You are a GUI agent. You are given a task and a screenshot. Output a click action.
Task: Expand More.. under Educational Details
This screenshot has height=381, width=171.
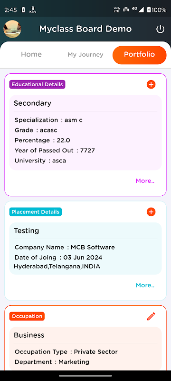(145, 181)
